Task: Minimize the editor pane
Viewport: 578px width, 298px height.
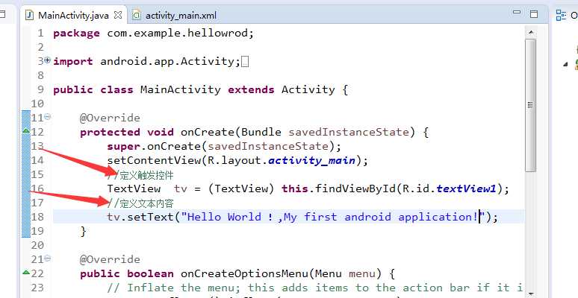Action: [517, 13]
